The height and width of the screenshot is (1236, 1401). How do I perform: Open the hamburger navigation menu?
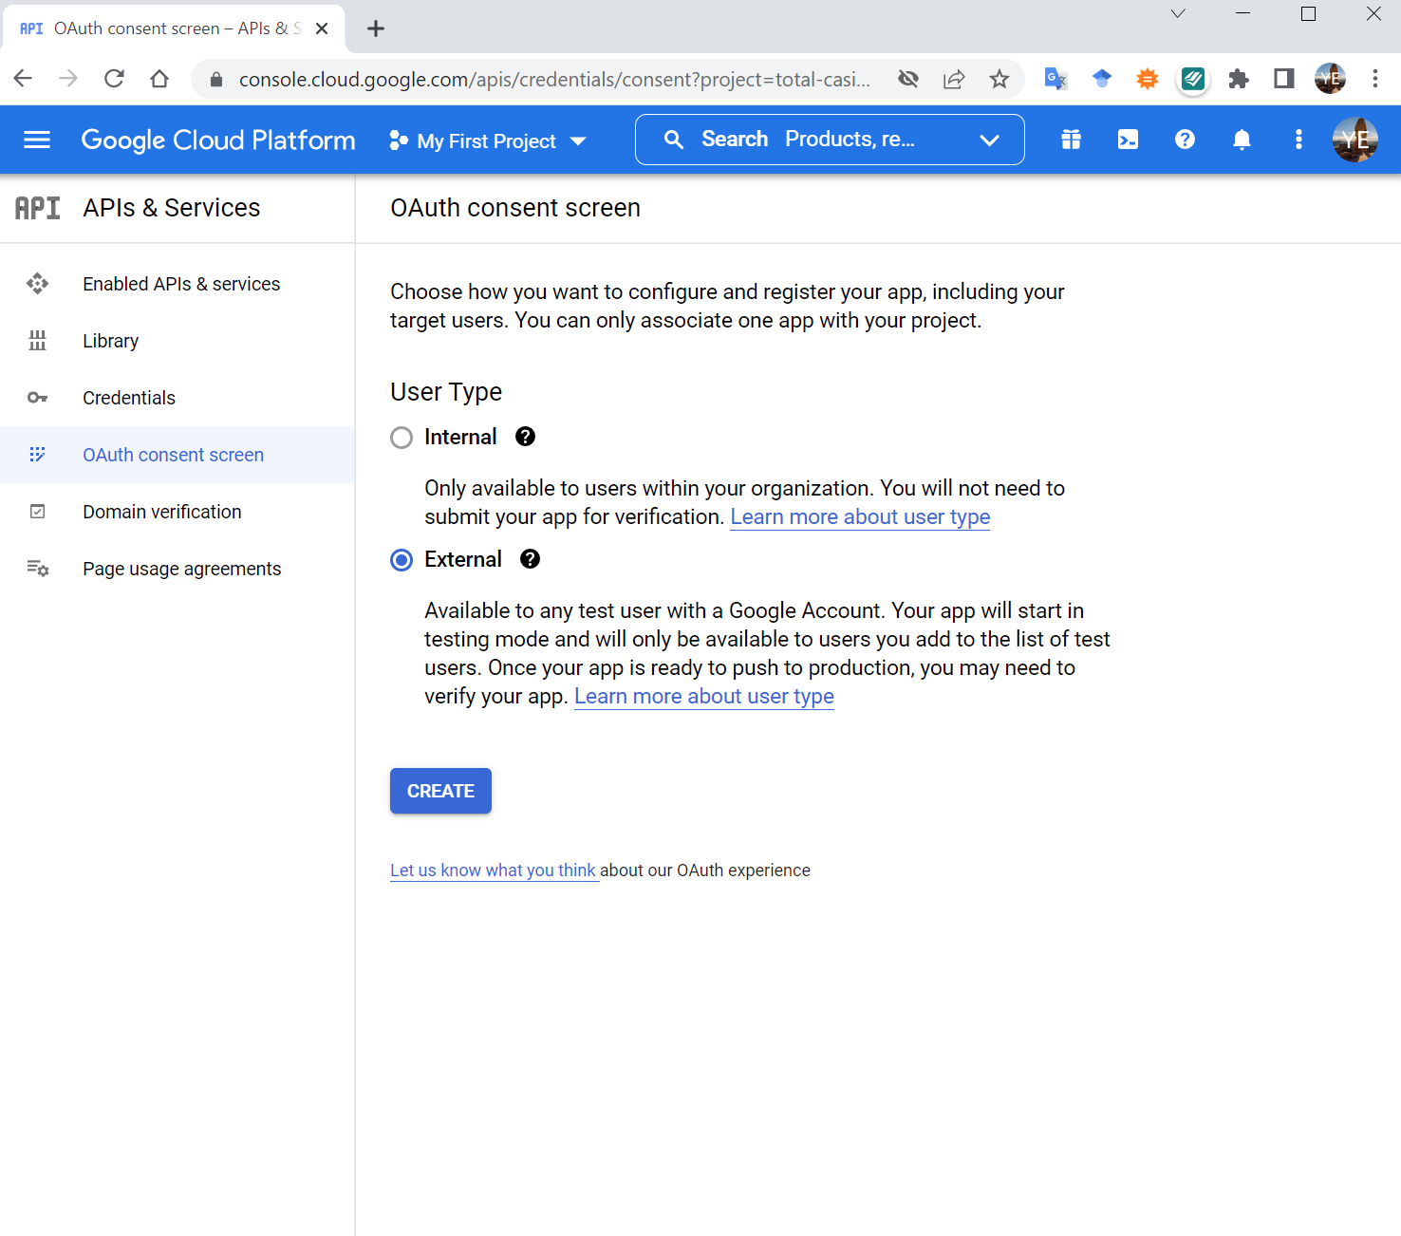(37, 140)
